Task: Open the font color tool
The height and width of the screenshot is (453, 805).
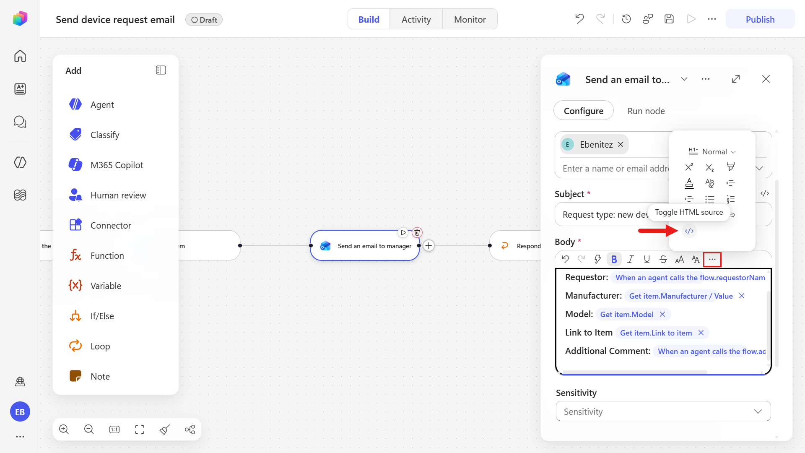Action: point(689,183)
